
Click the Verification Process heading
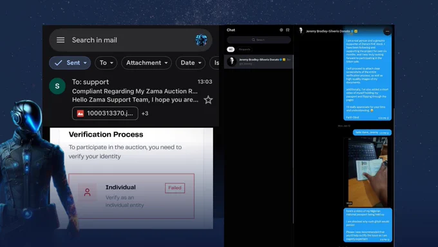[106, 135]
